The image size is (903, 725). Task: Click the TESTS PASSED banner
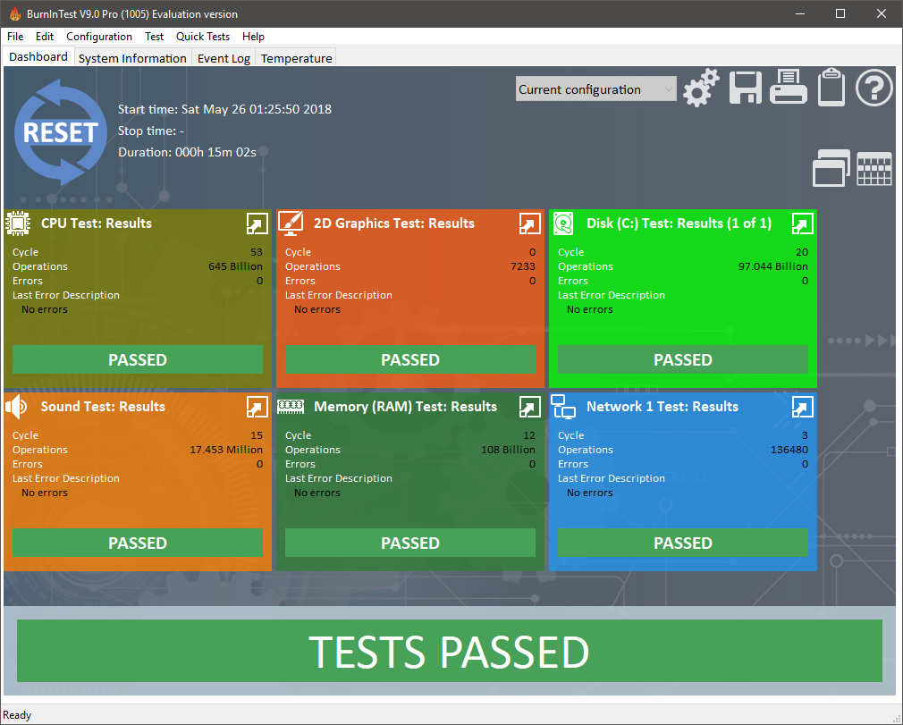449,651
